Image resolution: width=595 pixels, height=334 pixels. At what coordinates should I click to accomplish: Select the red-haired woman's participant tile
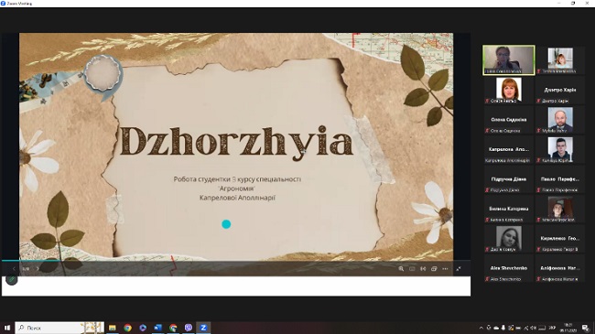(509, 90)
